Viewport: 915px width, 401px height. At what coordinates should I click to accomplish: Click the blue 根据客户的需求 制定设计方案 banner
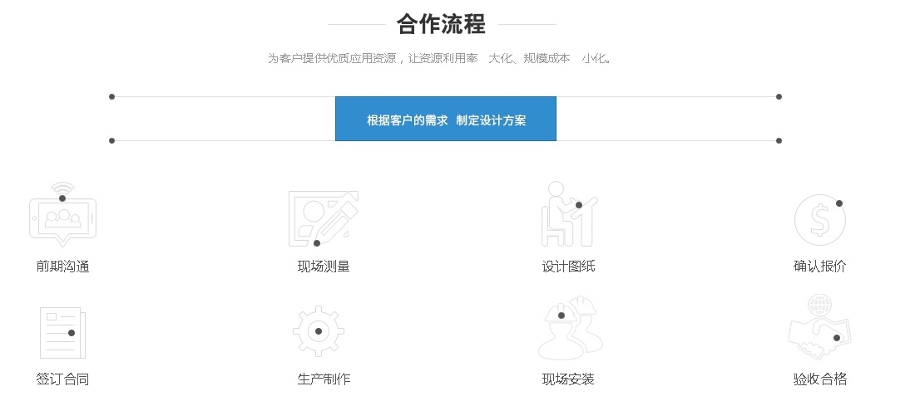(446, 119)
